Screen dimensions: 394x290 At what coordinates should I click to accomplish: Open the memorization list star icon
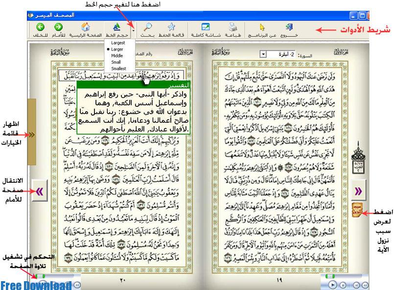tap(171, 27)
